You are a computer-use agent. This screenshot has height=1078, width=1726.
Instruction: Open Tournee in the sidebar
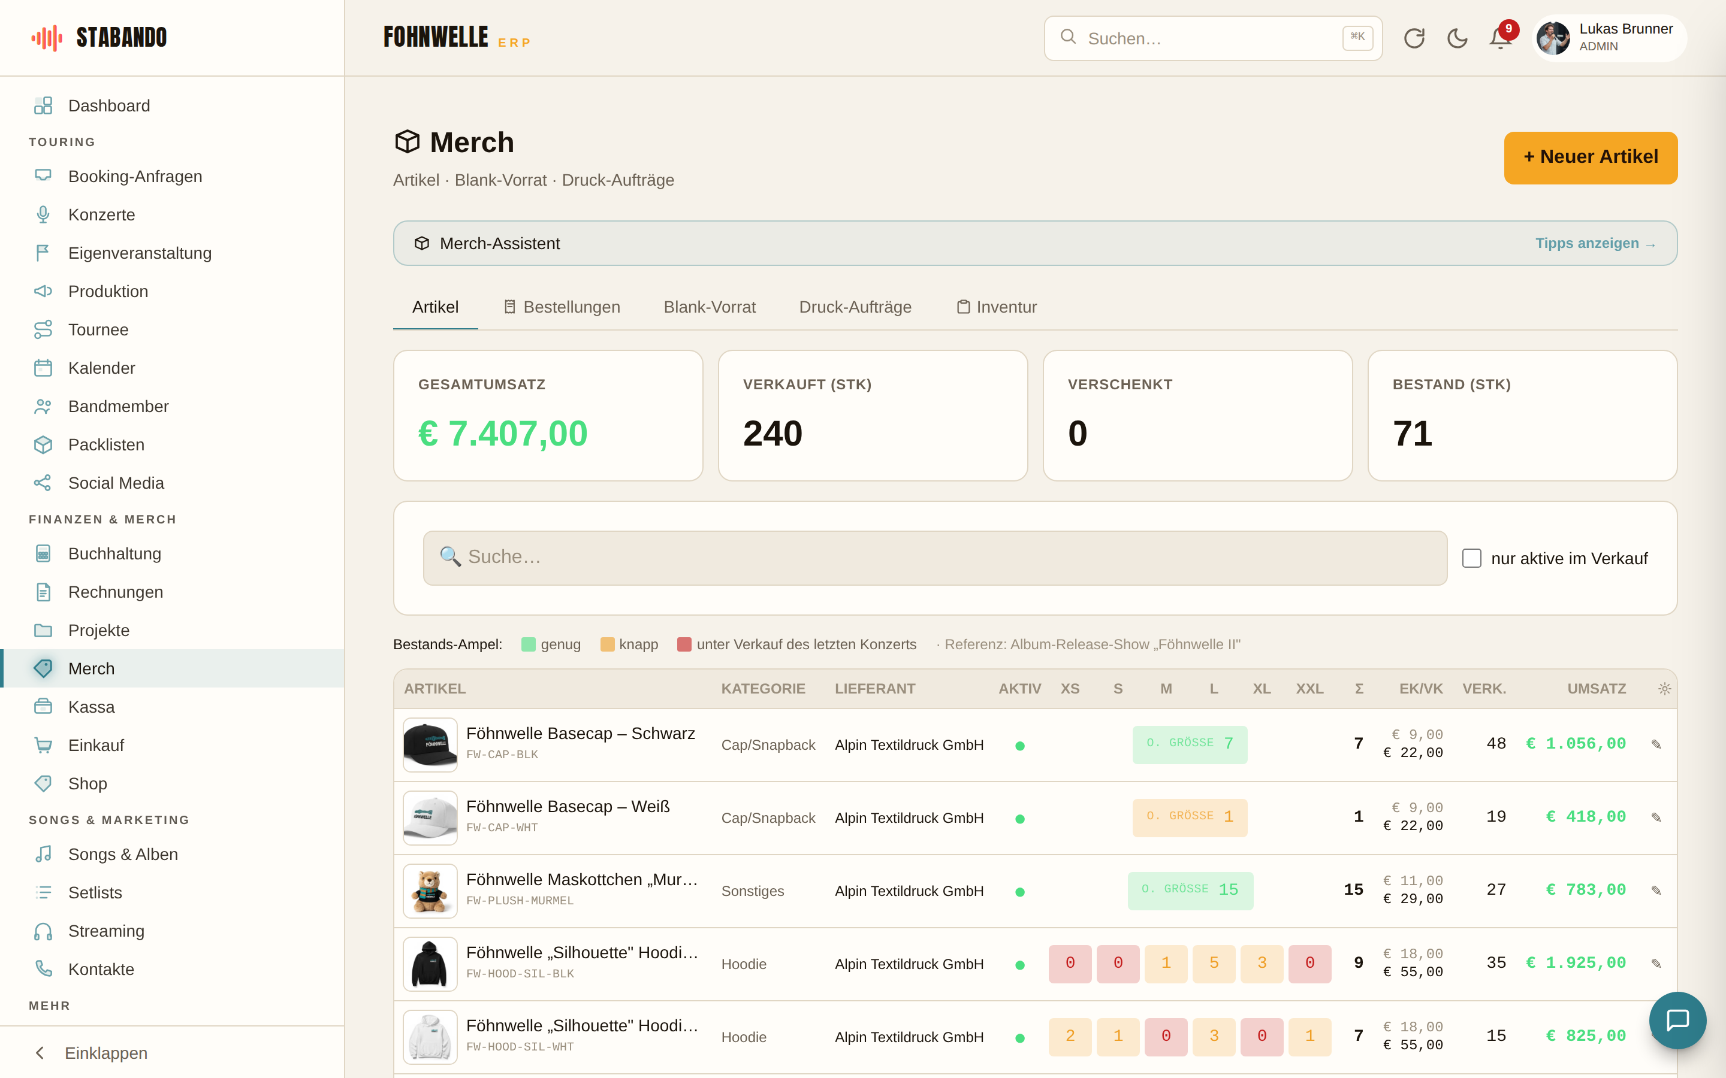click(x=173, y=329)
